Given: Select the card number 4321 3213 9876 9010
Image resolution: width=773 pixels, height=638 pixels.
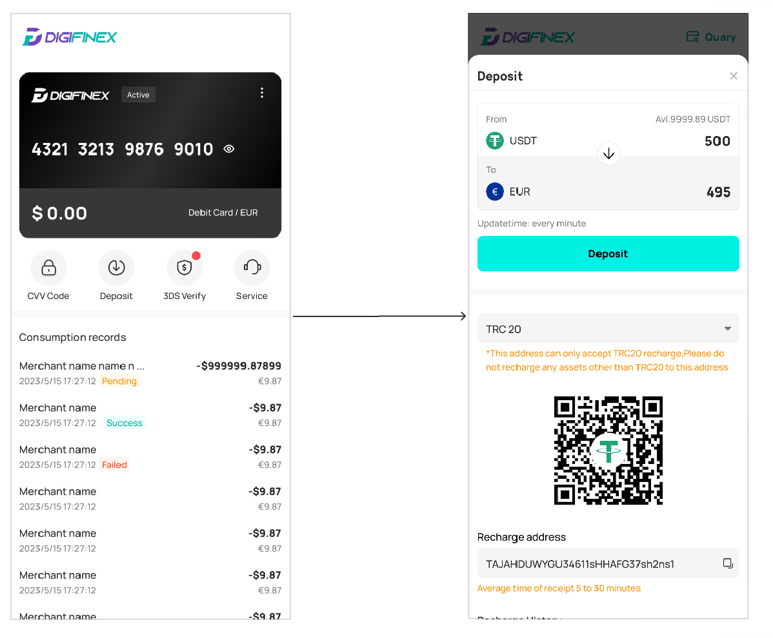Looking at the screenshot, I should [x=122, y=149].
